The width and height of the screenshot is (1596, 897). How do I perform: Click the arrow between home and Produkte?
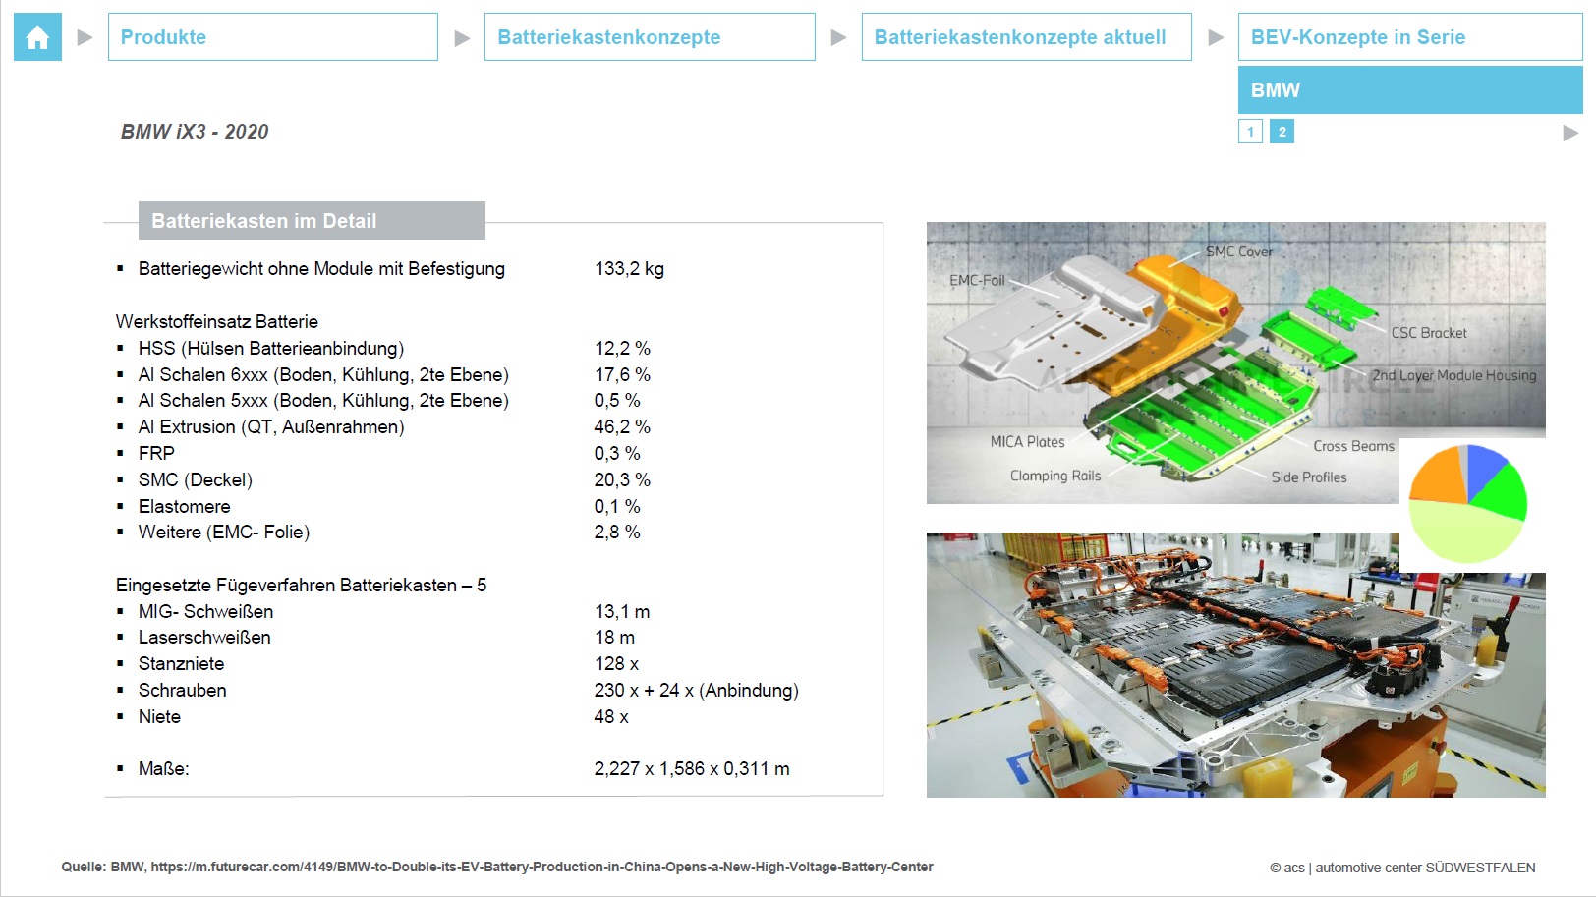pyautogui.click(x=85, y=38)
